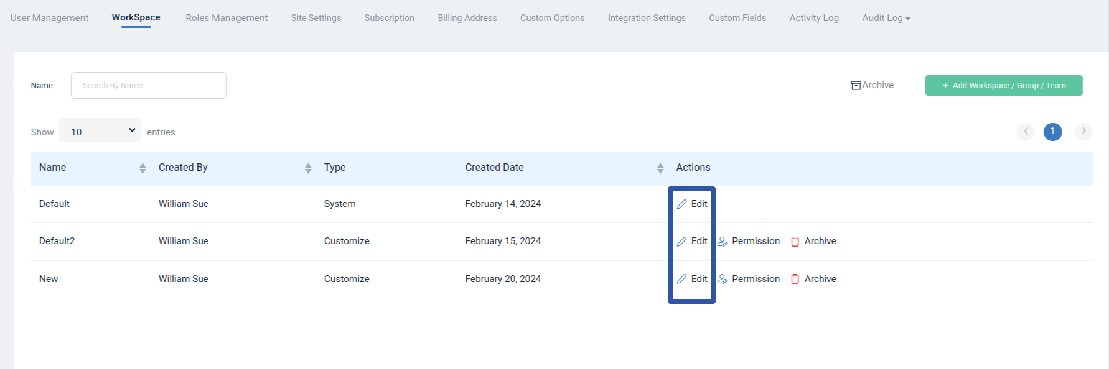The width and height of the screenshot is (1109, 369).
Task: Select the February 20, 2024 date cell
Action: [x=503, y=279]
